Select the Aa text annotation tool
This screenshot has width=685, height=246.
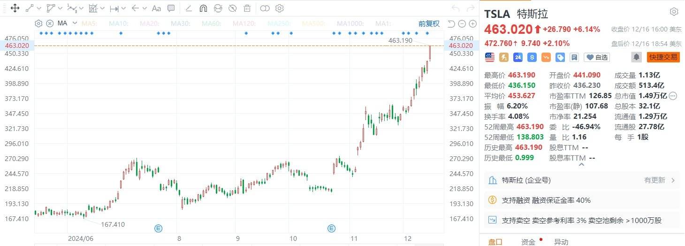[x=157, y=8]
